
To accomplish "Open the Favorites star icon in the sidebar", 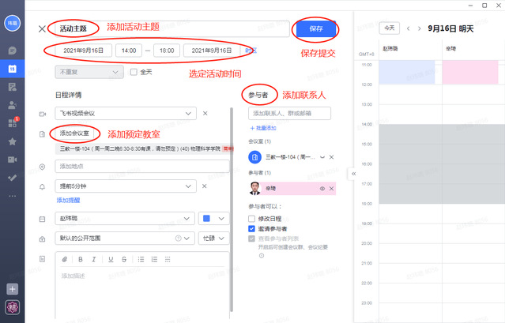I will click(x=12, y=141).
